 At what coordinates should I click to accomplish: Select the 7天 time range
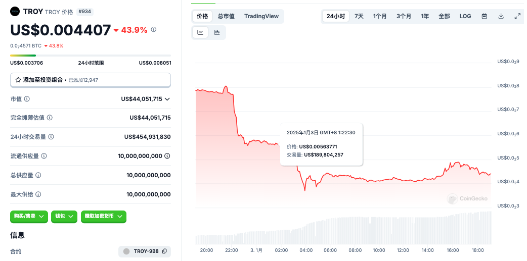coord(359,16)
